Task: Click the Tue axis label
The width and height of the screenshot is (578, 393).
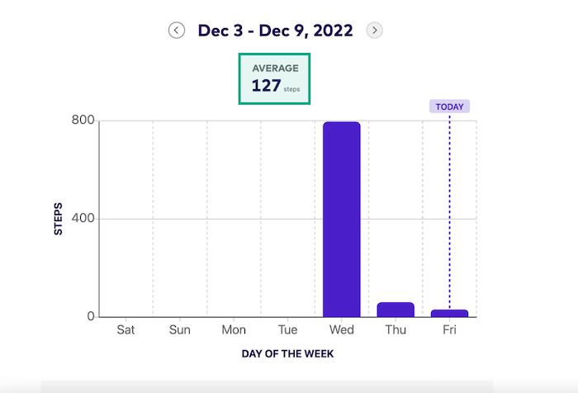Action: tap(287, 330)
